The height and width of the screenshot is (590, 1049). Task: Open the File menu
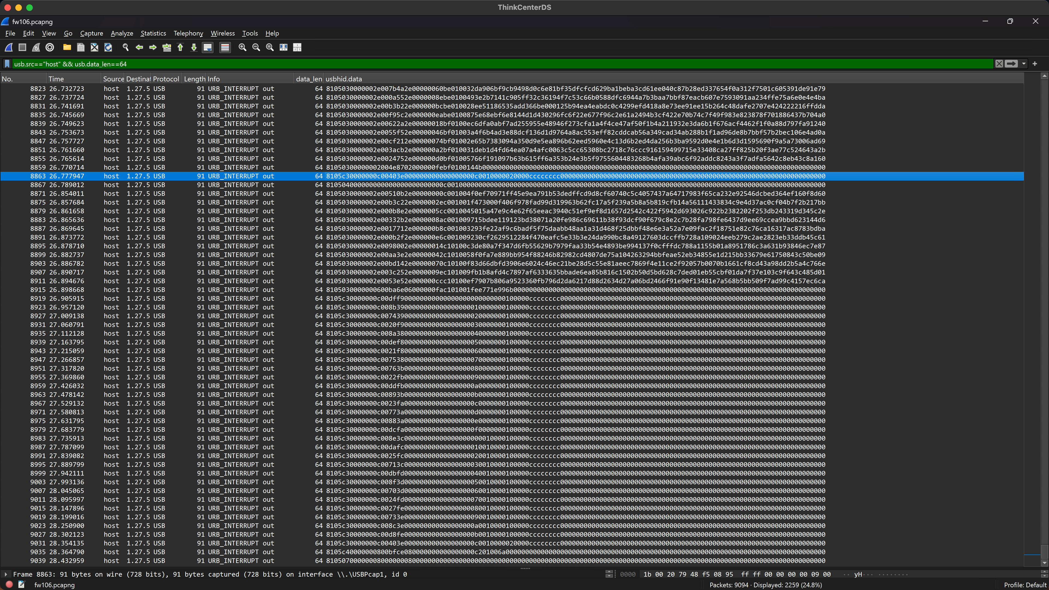click(x=10, y=33)
